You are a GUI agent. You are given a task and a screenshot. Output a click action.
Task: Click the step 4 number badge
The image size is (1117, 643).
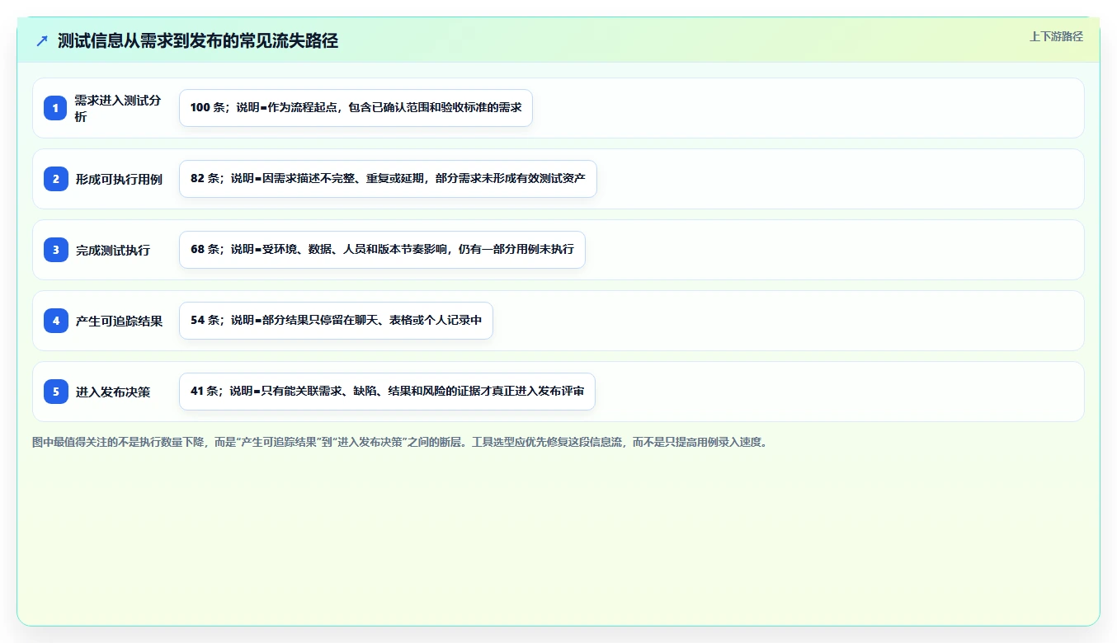[x=56, y=321]
